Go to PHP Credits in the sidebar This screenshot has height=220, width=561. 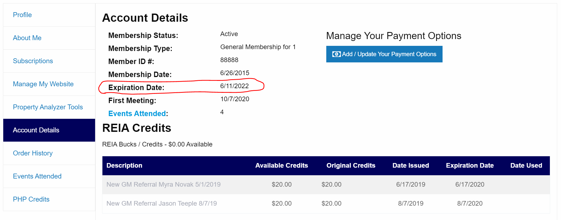coord(31,199)
